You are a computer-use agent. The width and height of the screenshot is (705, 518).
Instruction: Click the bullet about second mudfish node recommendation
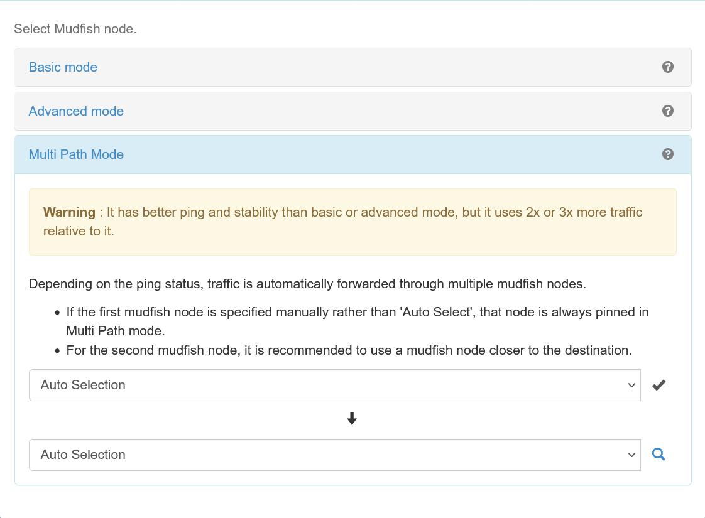coord(349,350)
